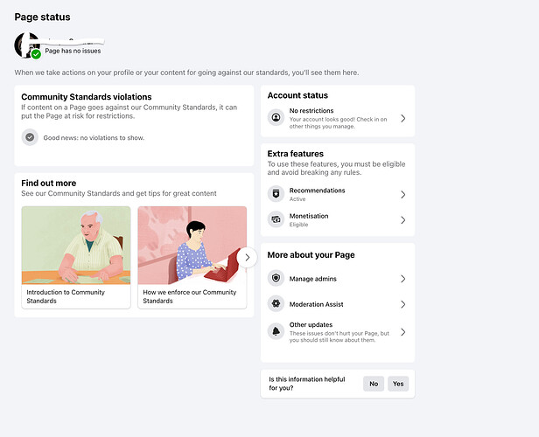
Task: Click the Page profile picture
Action: 26,45
